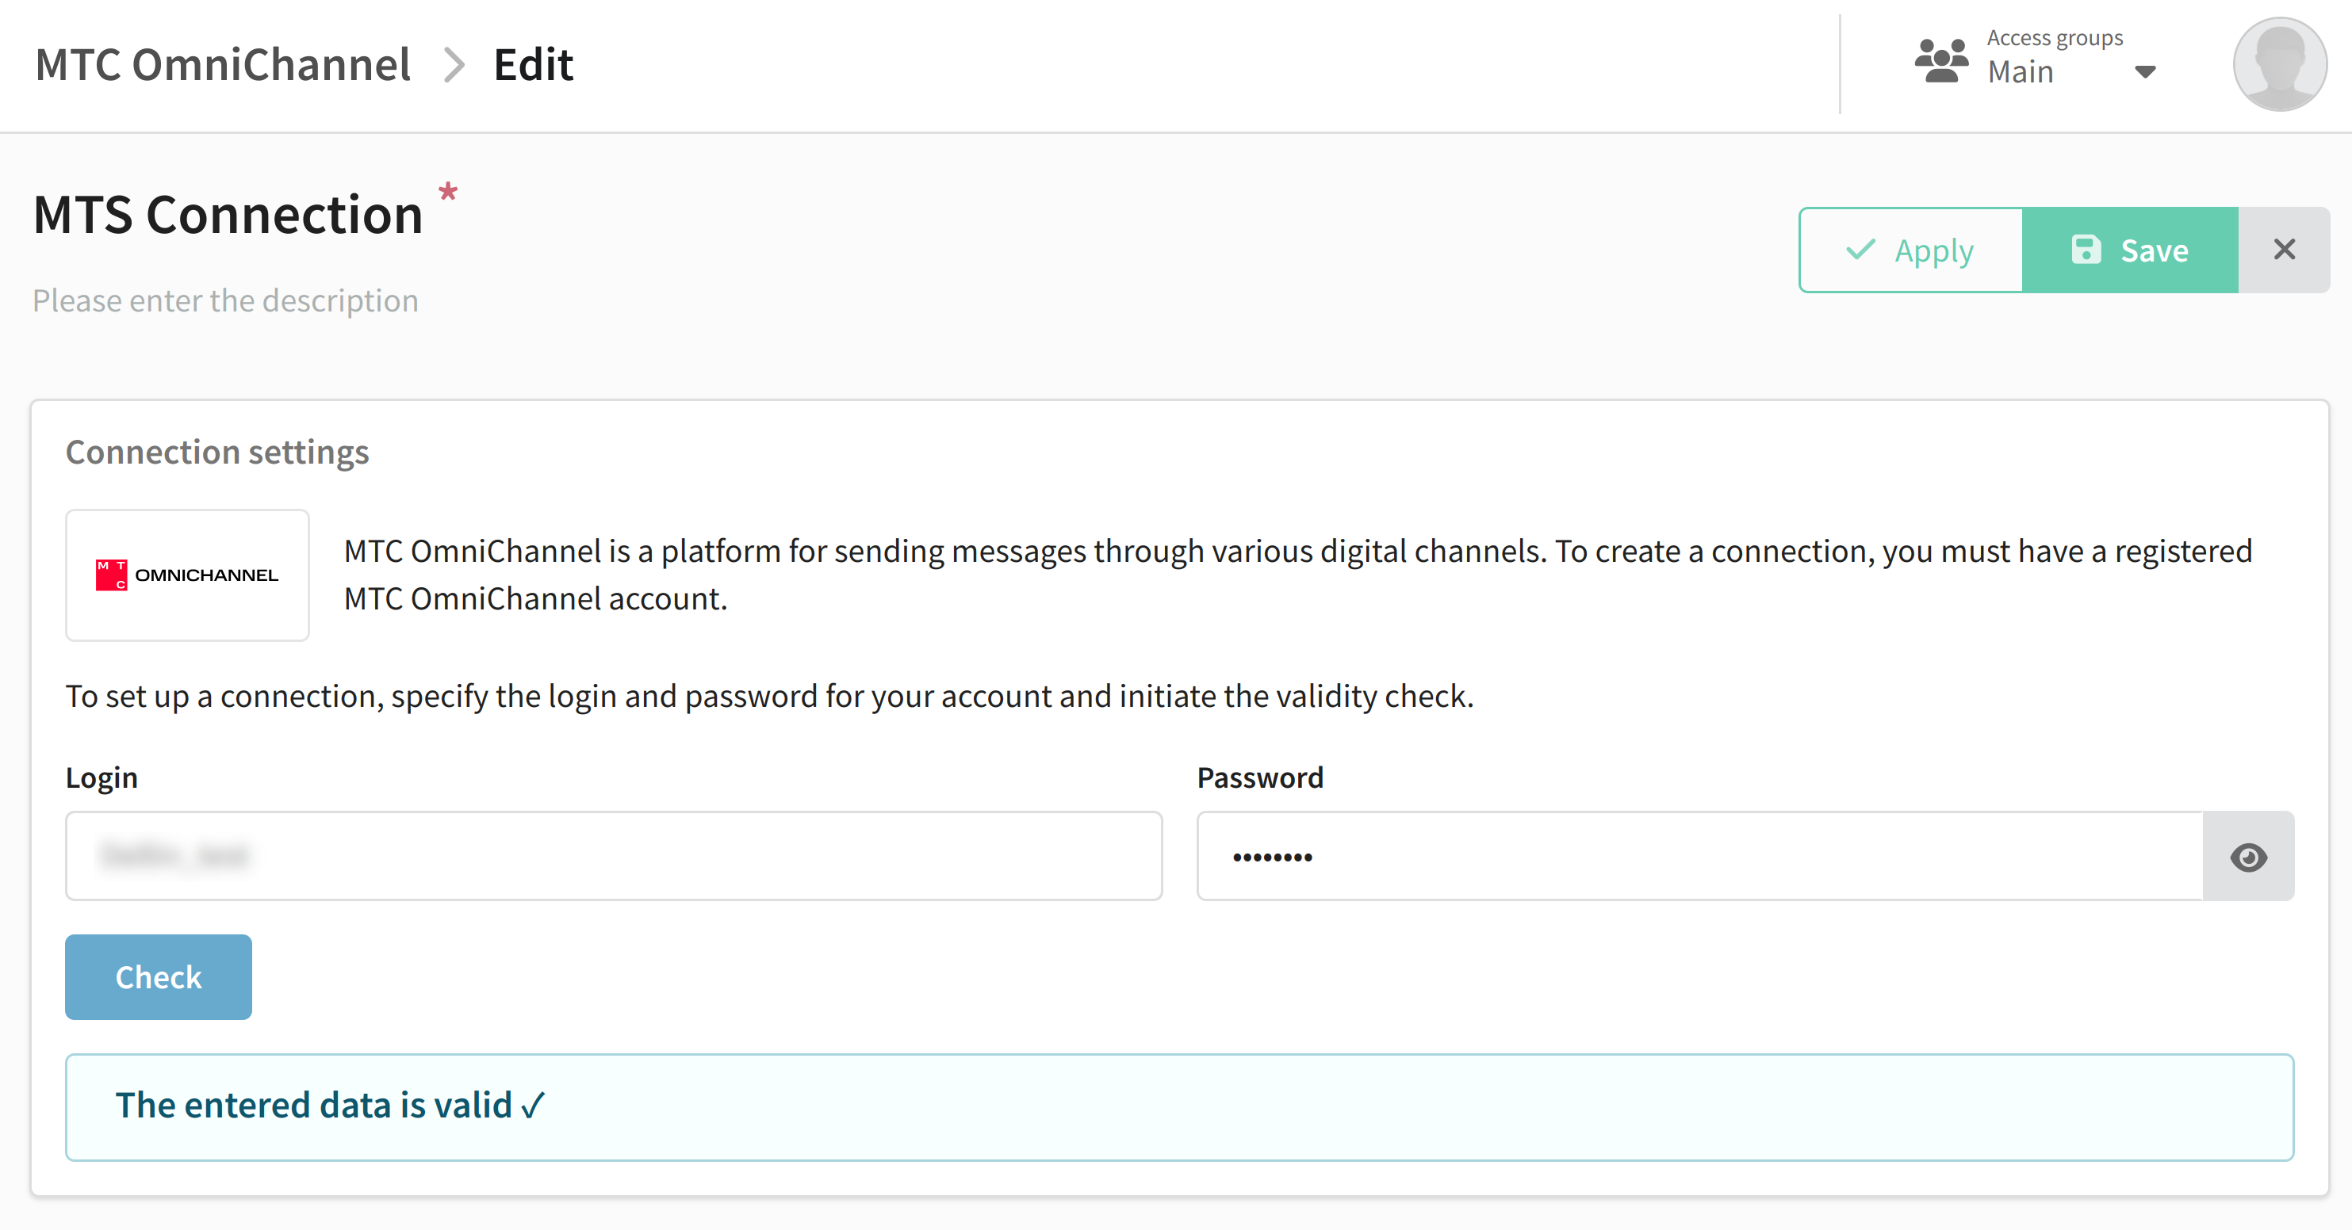Go to MTC OmniChannel breadcrumb
Viewport: 2352px width, 1230px height.
click(x=223, y=65)
